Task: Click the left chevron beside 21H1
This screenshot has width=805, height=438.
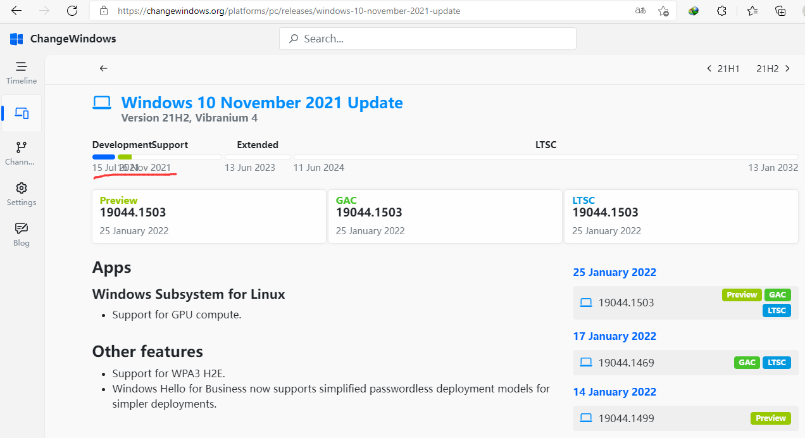Action: click(709, 68)
